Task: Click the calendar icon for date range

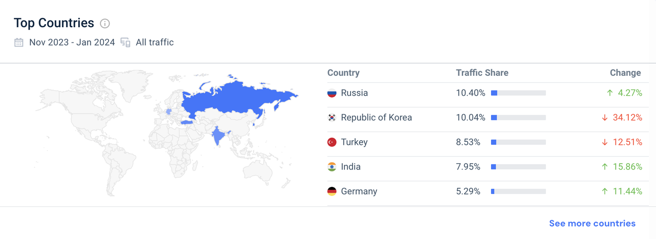Action: (19, 42)
